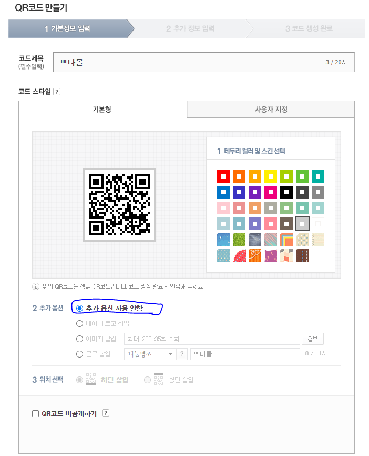Viewport: 369px width, 456px height.
Task: Pick the hot pink border swatch
Action: point(271,192)
